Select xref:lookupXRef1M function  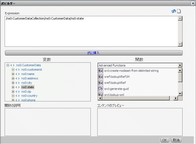[117, 77]
